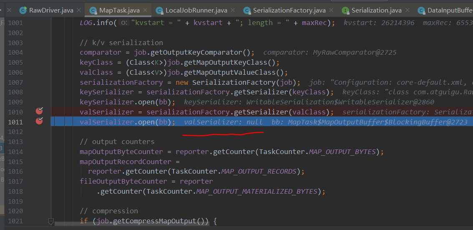Click the "// output counters" comment

click(117, 142)
